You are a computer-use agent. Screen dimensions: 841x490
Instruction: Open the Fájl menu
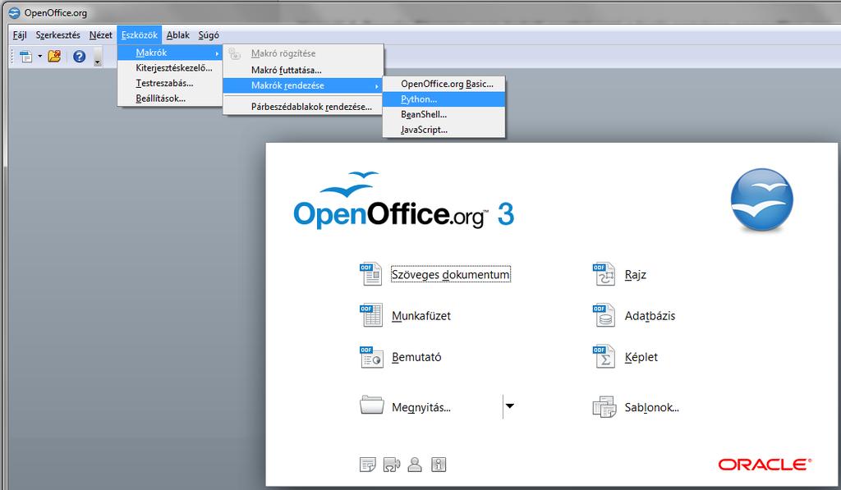[x=20, y=34]
